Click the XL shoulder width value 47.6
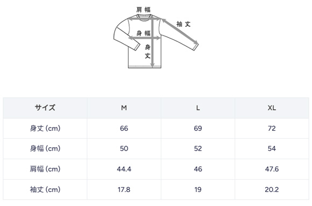 [x=272, y=169]
